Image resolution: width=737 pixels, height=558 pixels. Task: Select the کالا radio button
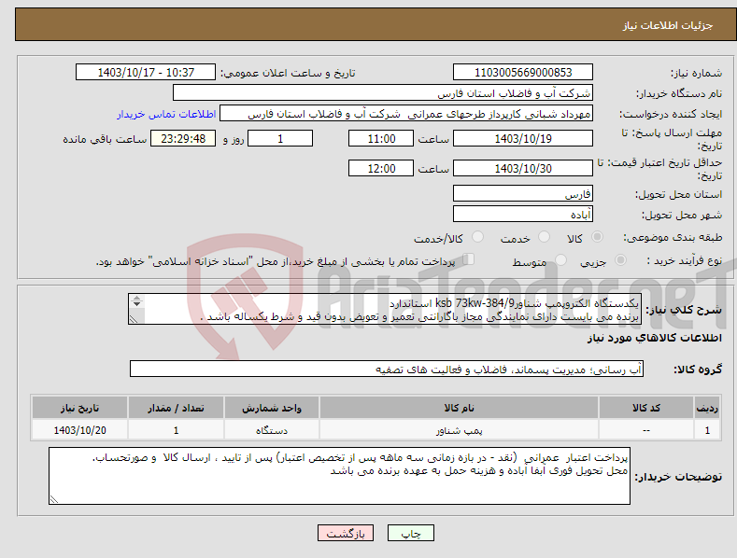pyautogui.click(x=597, y=237)
